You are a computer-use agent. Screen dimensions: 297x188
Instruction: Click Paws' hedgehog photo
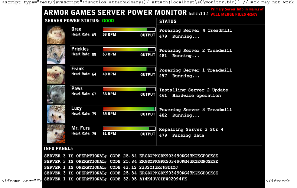pos(56,94)
